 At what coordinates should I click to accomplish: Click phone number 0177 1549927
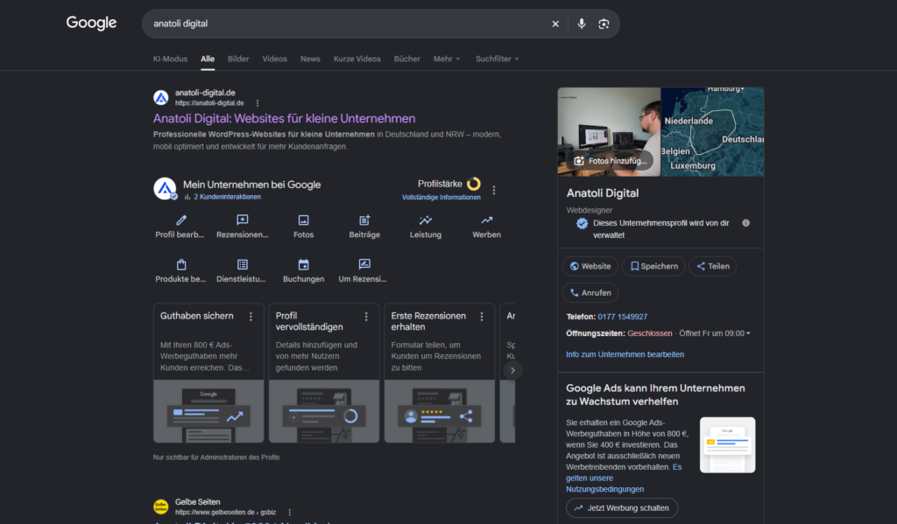pos(623,317)
